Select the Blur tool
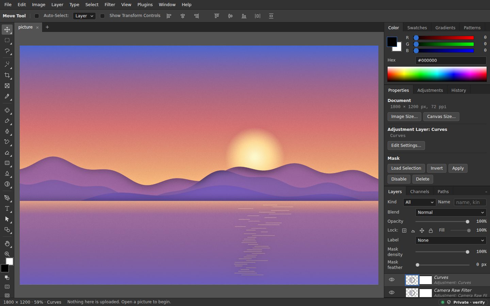Screen dimensions: 490x306 point(7,173)
